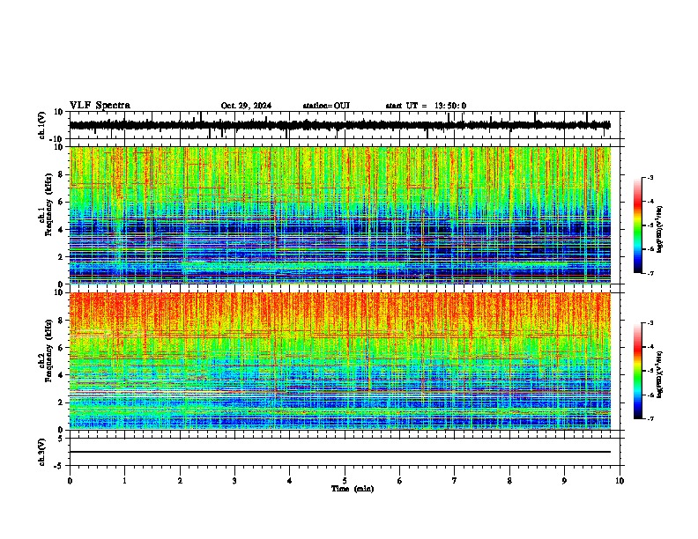Click the time axis tick label "0"
Image resolution: width=698 pixels, height=539 pixels.
70,481
